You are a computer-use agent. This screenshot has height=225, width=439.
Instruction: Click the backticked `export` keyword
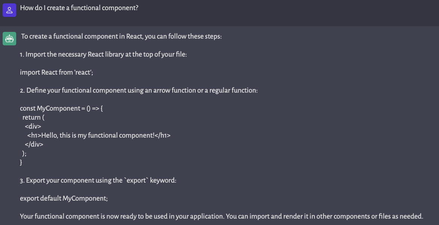point(136,180)
